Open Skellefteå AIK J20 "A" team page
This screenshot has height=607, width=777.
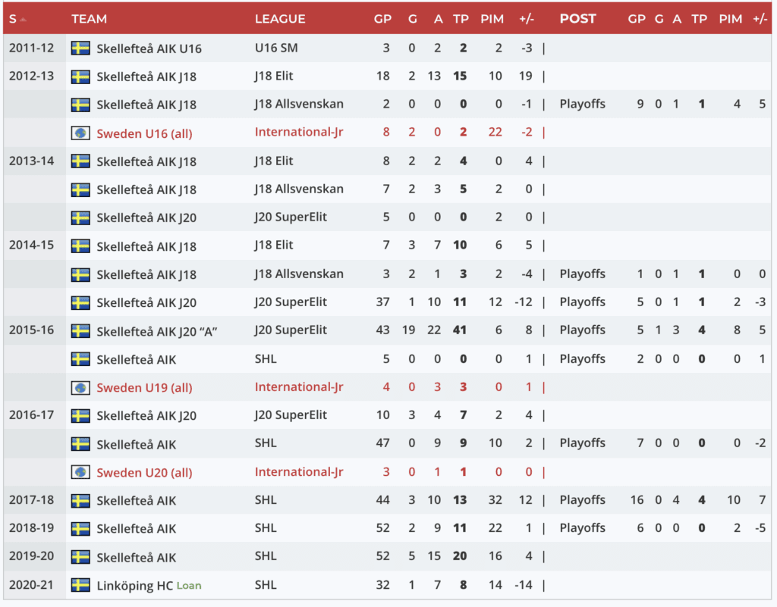point(157,331)
